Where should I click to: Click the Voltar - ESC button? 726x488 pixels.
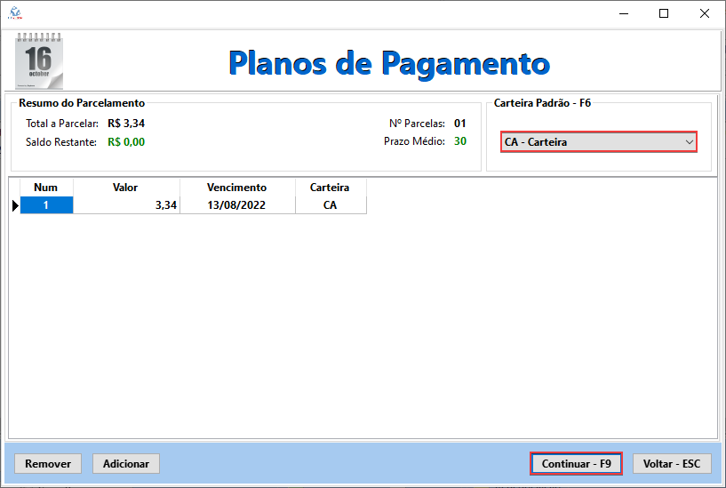[x=672, y=463]
